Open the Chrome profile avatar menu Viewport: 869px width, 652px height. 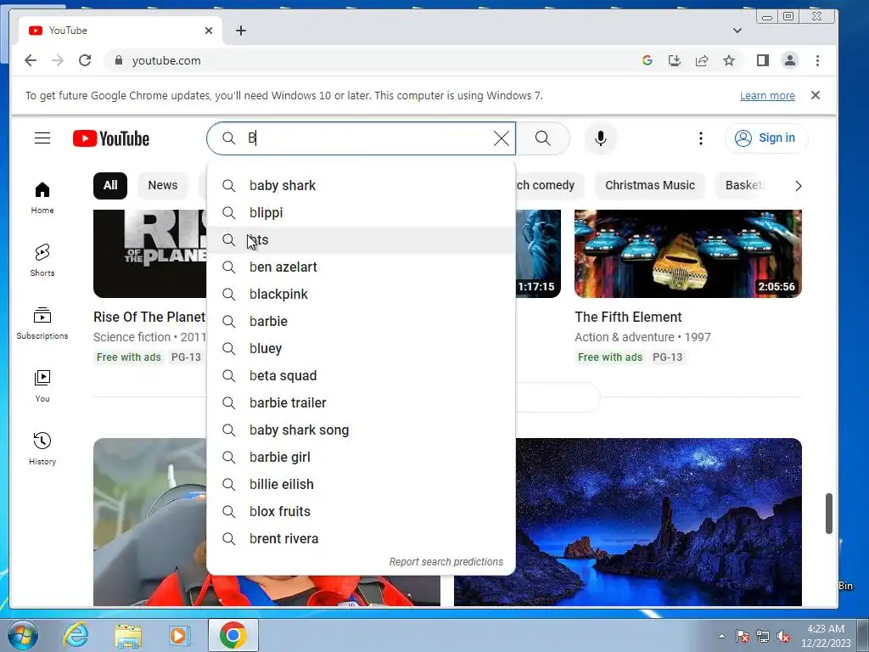tap(790, 60)
